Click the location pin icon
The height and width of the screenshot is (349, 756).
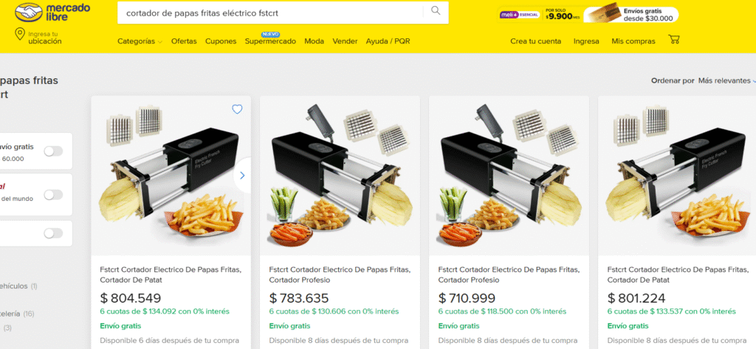click(20, 34)
